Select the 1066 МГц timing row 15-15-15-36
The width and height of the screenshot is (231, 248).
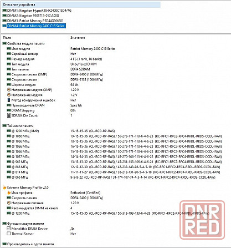[146, 151]
